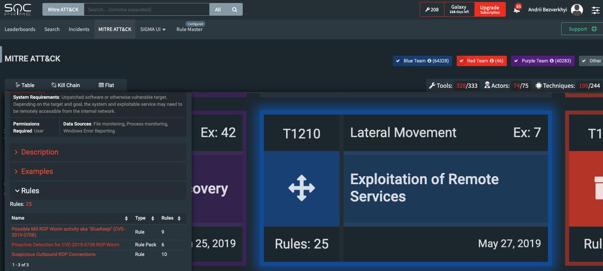
Task: Click the Techniques 195/244 counter
Action: 568,86
